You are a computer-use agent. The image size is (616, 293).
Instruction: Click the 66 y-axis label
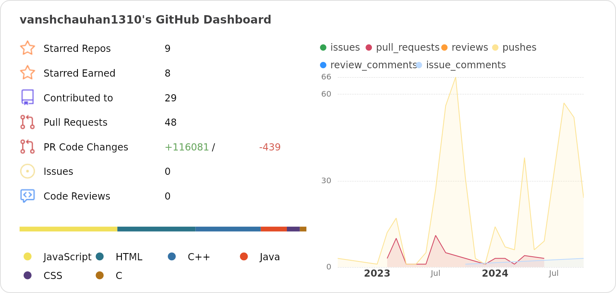point(326,77)
